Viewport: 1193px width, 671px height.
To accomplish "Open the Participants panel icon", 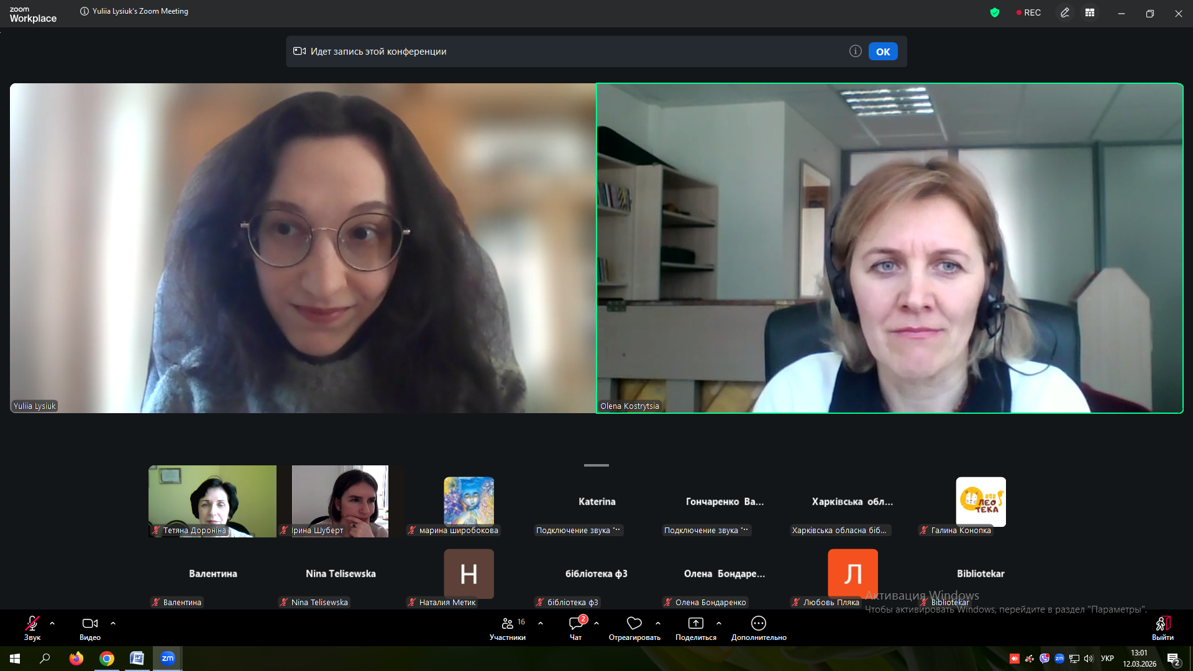I will pos(508,623).
